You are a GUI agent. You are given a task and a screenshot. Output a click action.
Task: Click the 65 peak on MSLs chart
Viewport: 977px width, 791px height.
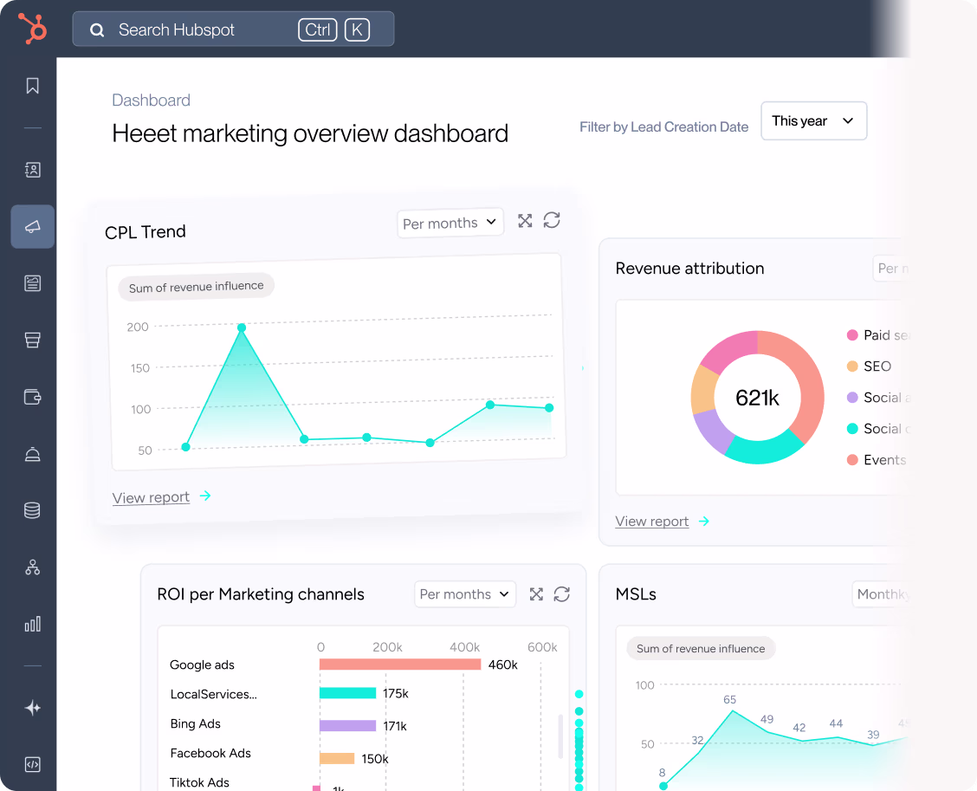click(733, 710)
